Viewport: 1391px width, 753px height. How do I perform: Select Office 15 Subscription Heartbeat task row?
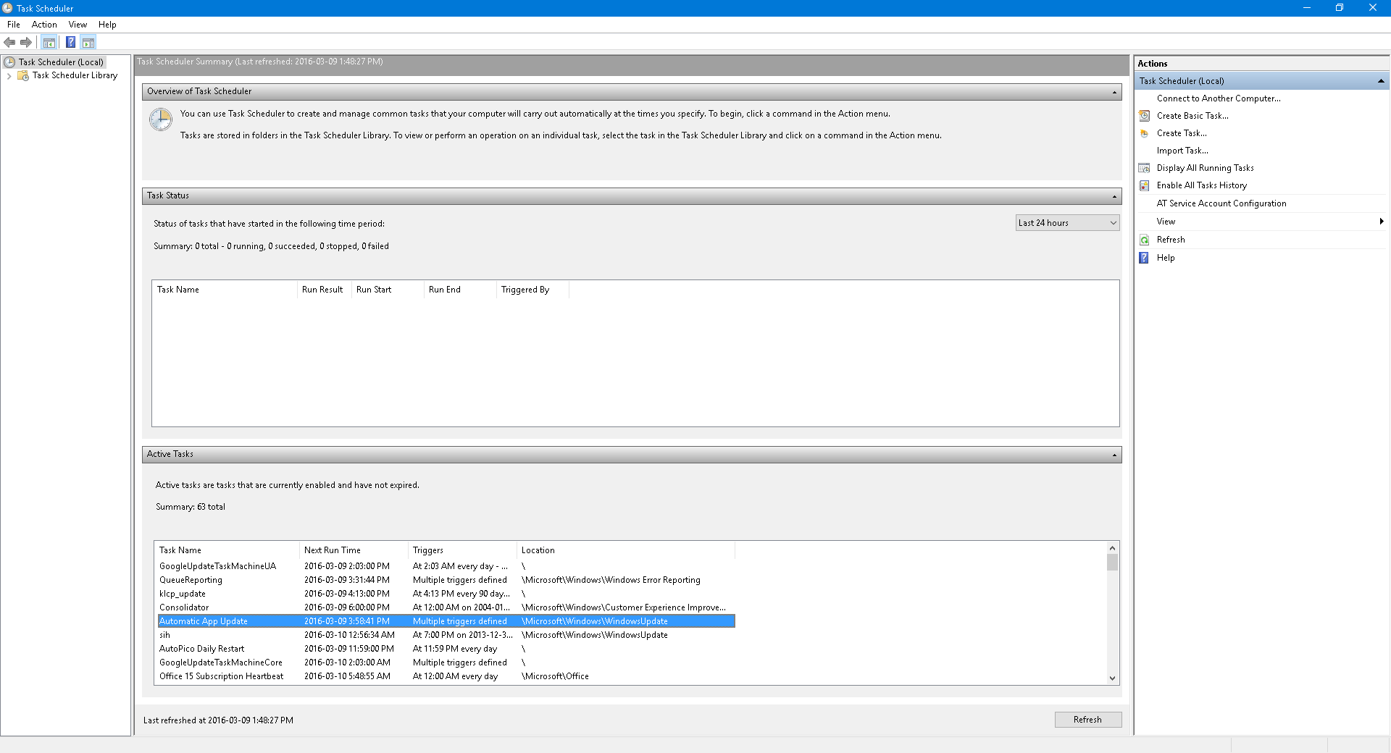(446, 676)
